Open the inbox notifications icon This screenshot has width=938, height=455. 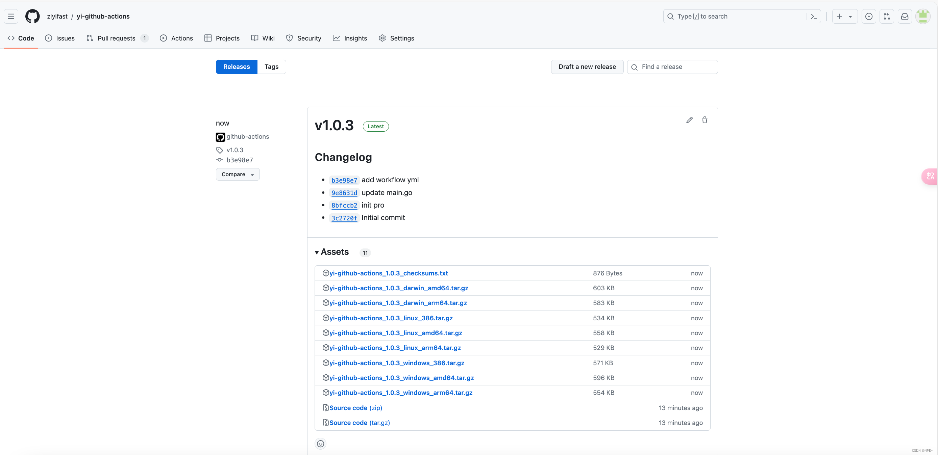905,16
